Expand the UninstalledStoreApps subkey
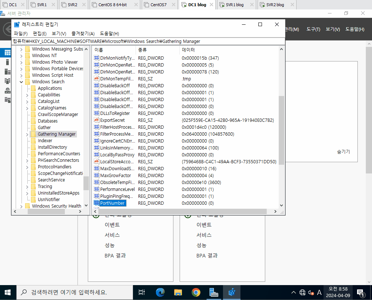The image size is (372, 300). point(27,193)
